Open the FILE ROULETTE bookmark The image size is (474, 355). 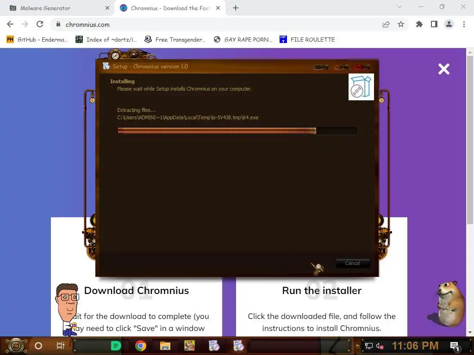[x=307, y=40]
